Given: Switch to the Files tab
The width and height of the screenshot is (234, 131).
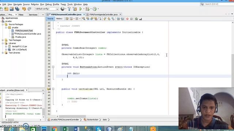Looking at the screenshot, I should (21, 15).
